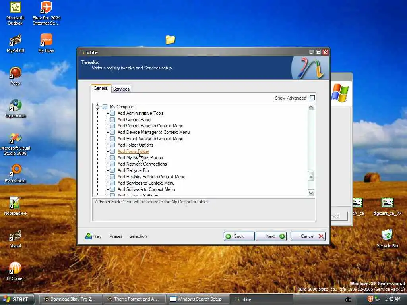Click nLite title bar icon
Viewport: 407px width, 305px height.
(82, 52)
